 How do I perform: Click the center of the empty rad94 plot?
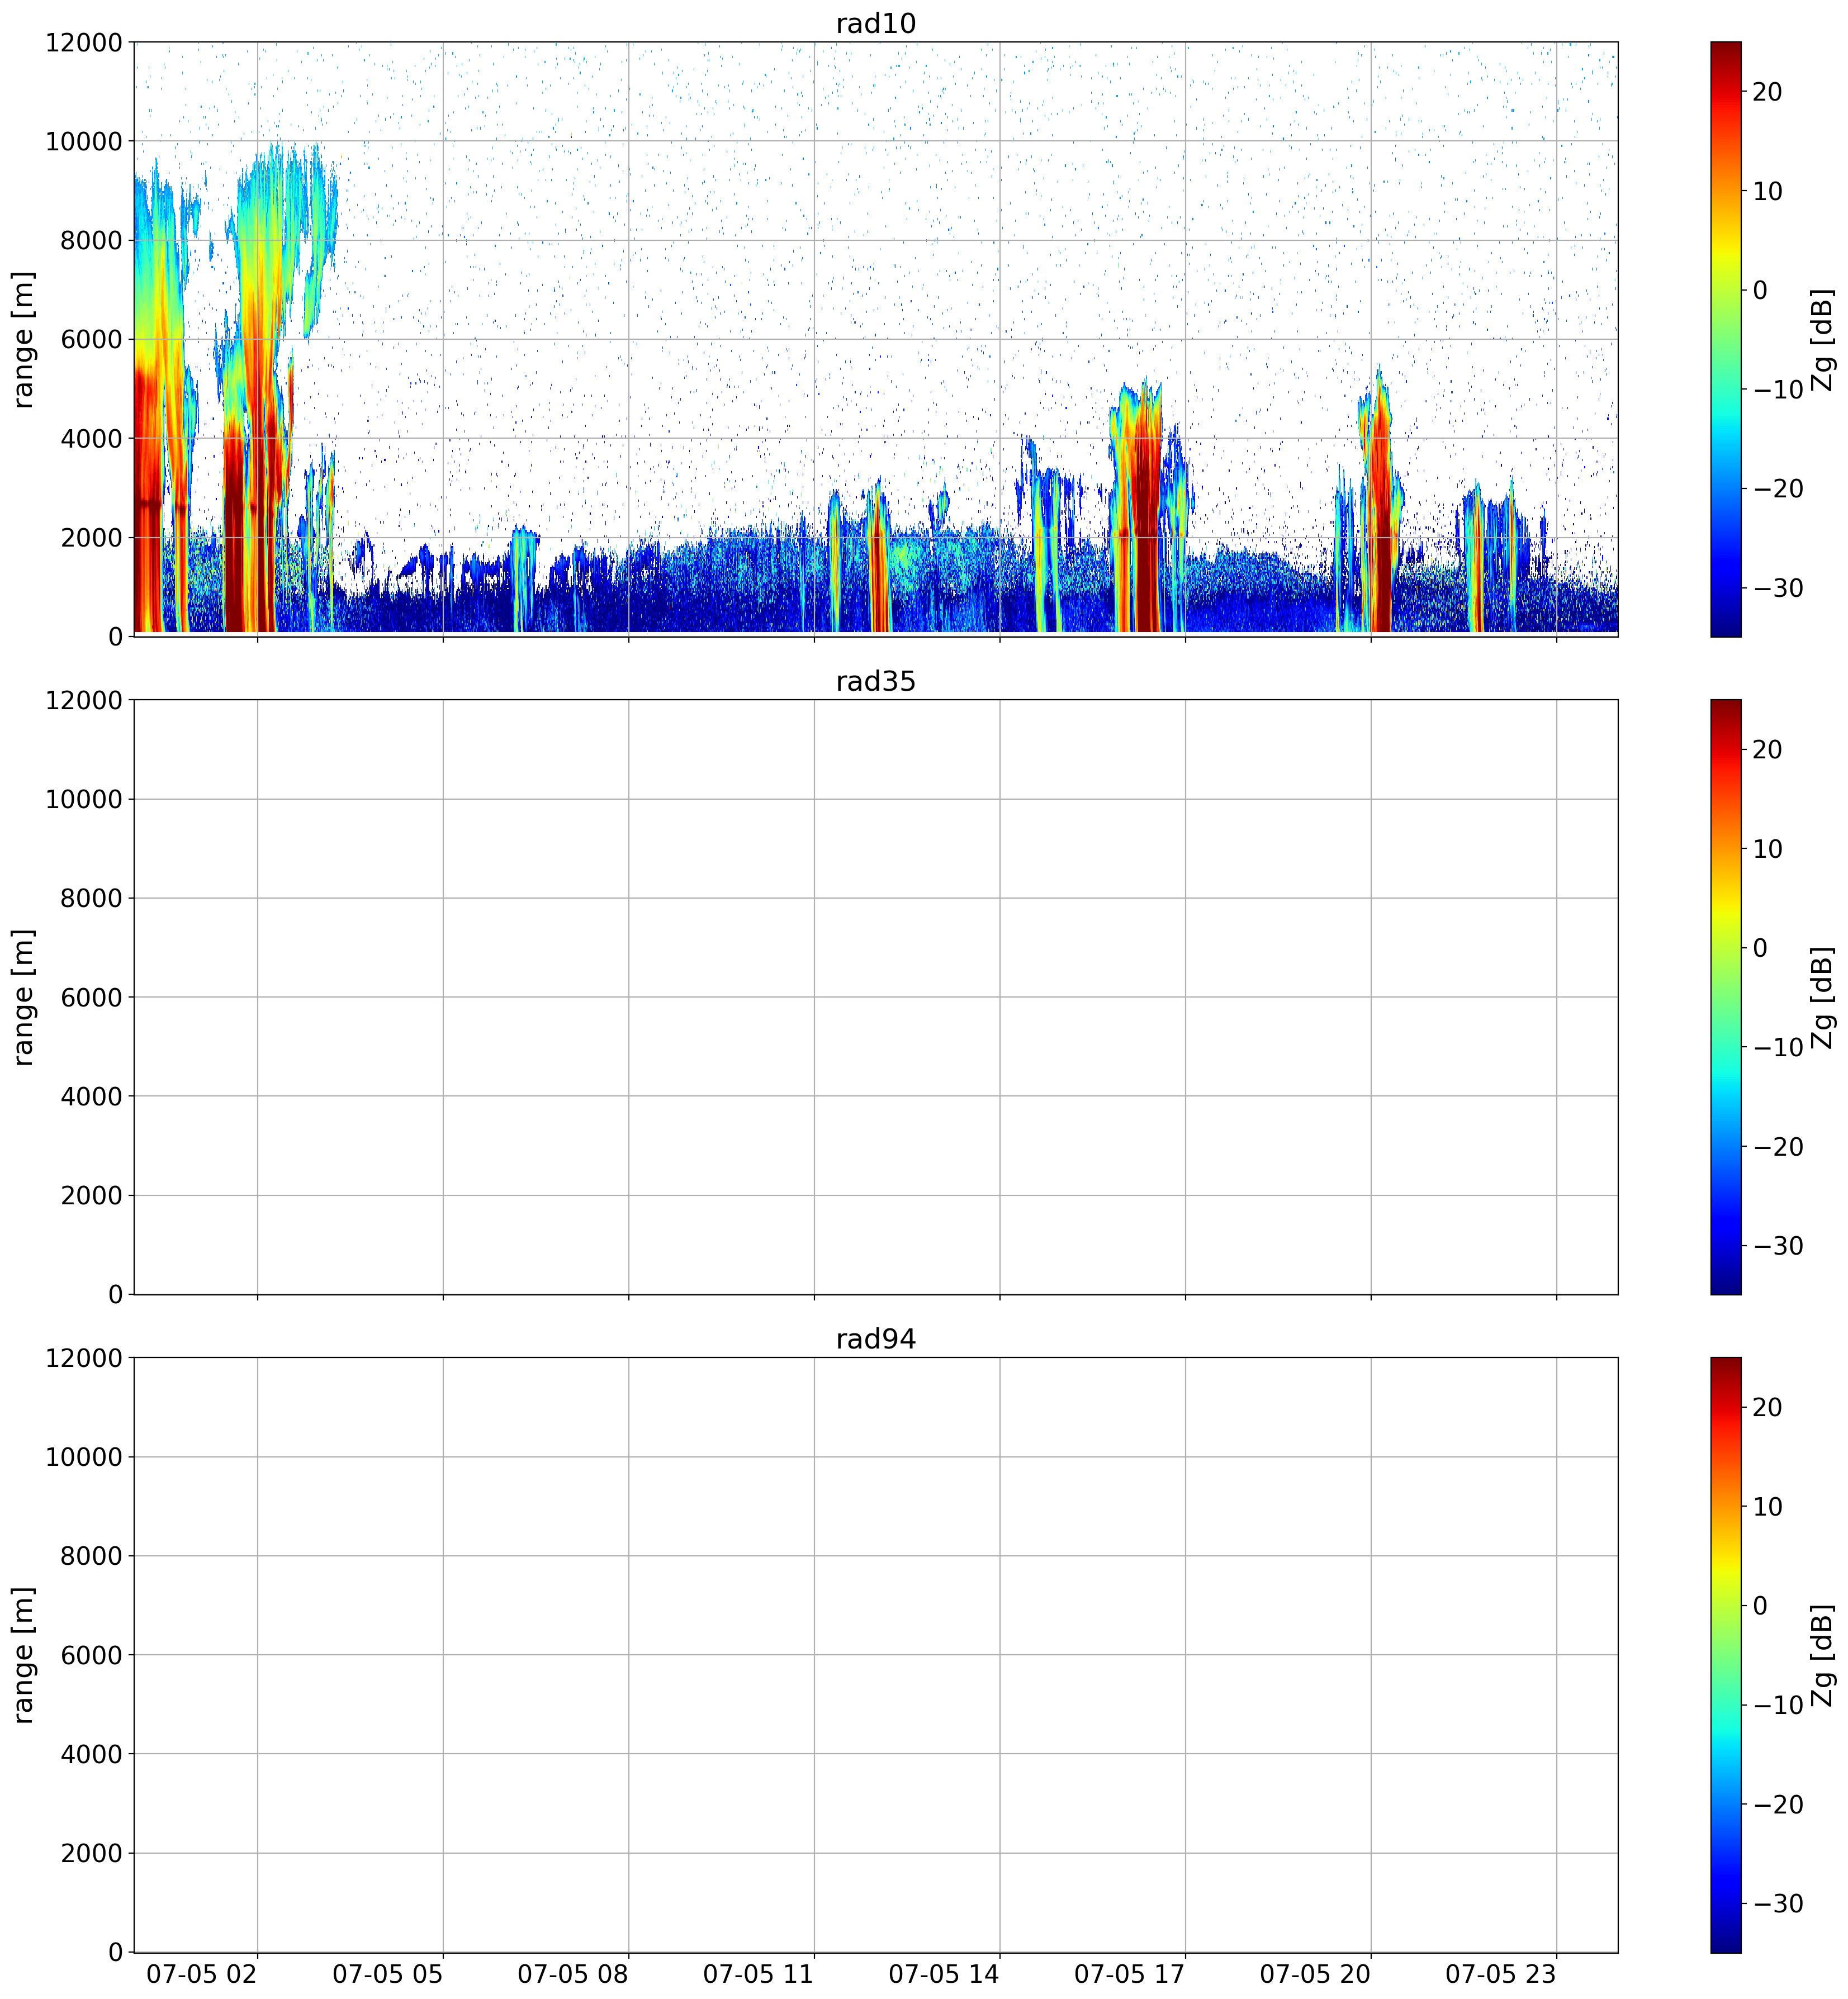tap(876, 1654)
